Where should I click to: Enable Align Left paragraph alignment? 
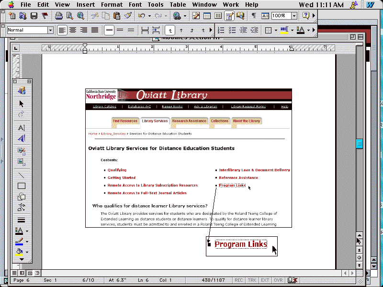point(62,30)
